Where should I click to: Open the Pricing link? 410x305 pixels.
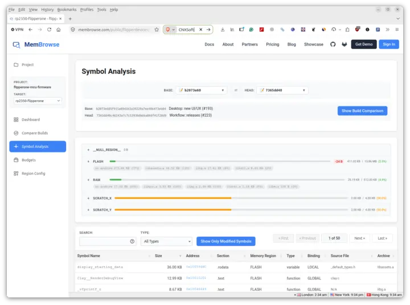[272, 44]
